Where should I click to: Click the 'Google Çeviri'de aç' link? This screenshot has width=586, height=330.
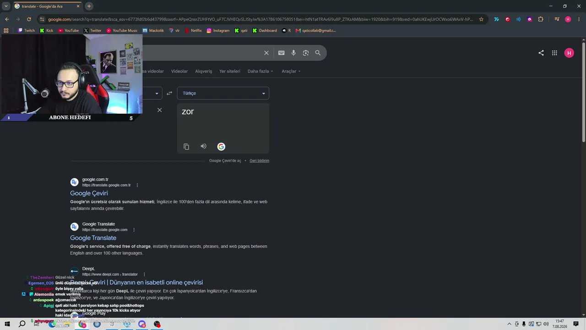click(x=225, y=161)
